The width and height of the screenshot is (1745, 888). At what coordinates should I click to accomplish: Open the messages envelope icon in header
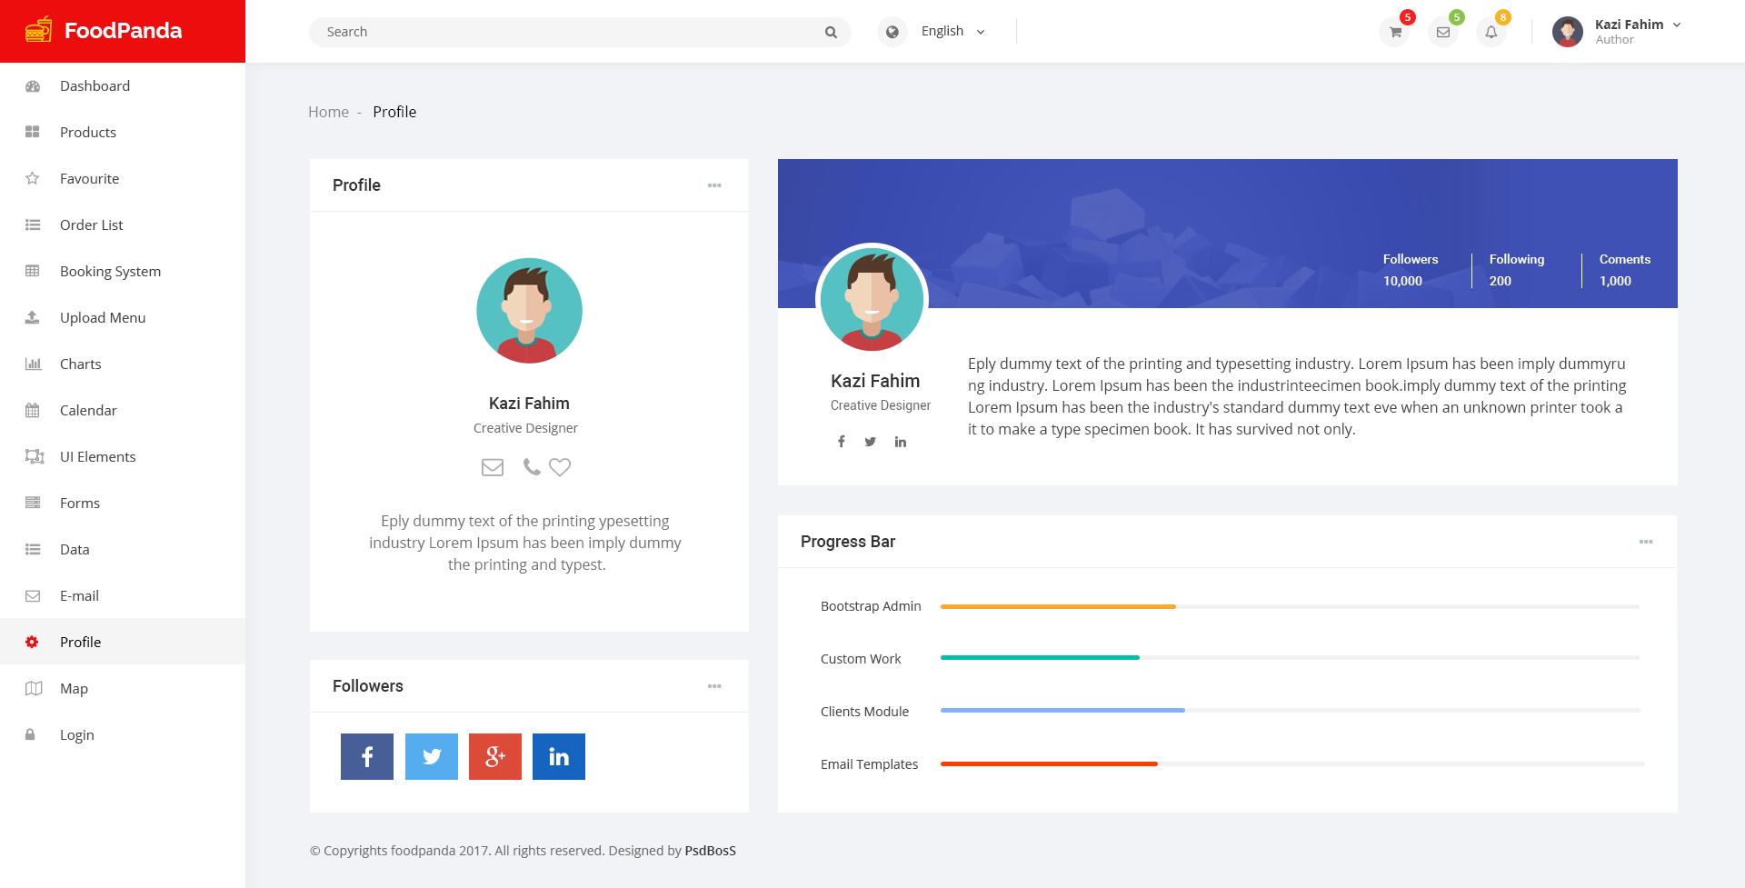click(1442, 31)
